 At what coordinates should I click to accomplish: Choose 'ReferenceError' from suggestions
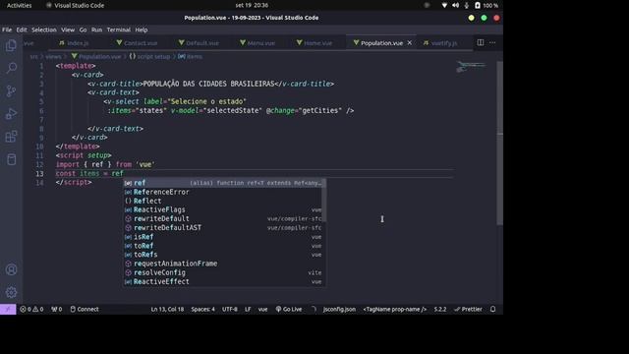(x=224, y=192)
